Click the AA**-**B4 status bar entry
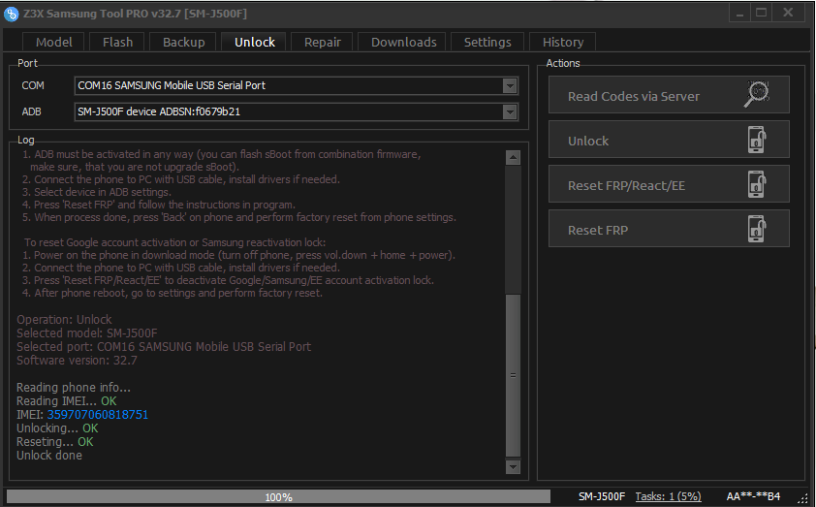Viewport: 816px width, 507px height. click(x=753, y=496)
